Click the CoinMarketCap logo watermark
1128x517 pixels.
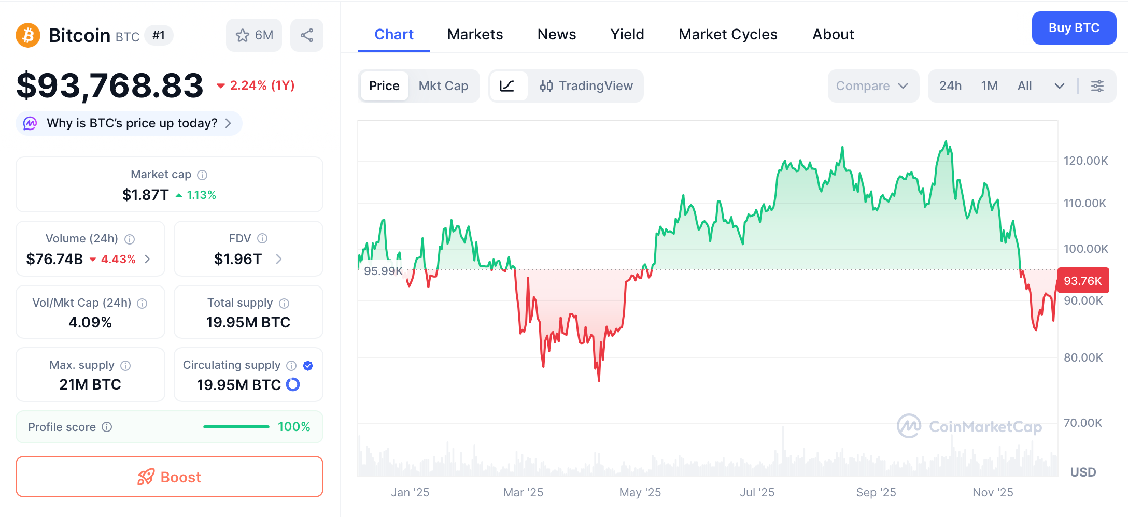click(x=968, y=427)
